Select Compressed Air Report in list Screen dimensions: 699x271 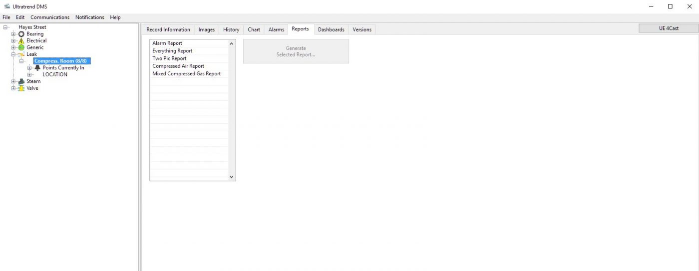pos(178,66)
